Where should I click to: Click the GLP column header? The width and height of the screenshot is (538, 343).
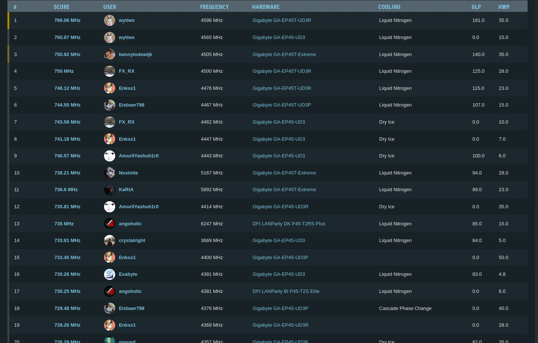tap(476, 7)
